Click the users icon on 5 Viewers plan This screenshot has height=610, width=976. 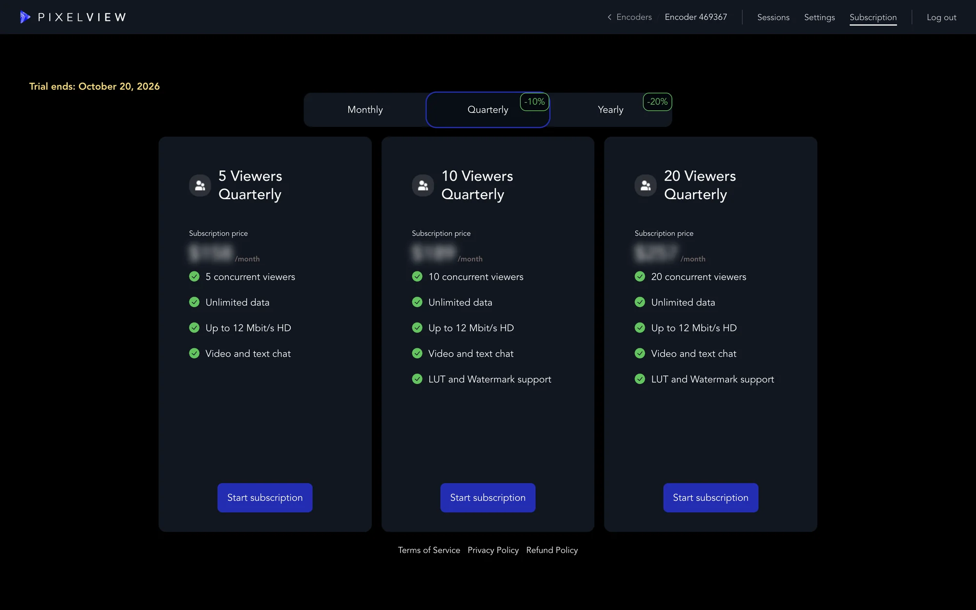(200, 185)
